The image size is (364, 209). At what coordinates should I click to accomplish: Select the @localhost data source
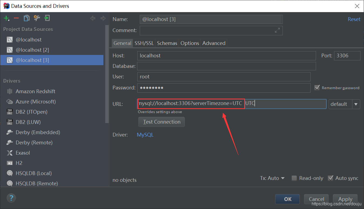point(52,40)
